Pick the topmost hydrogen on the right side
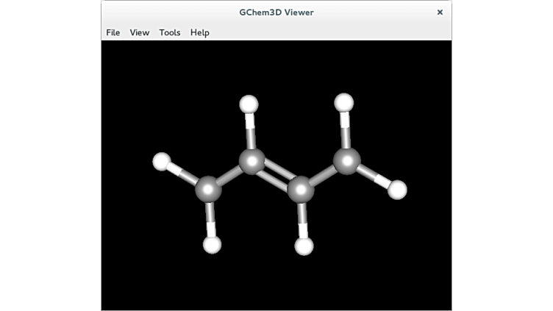 click(x=343, y=102)
